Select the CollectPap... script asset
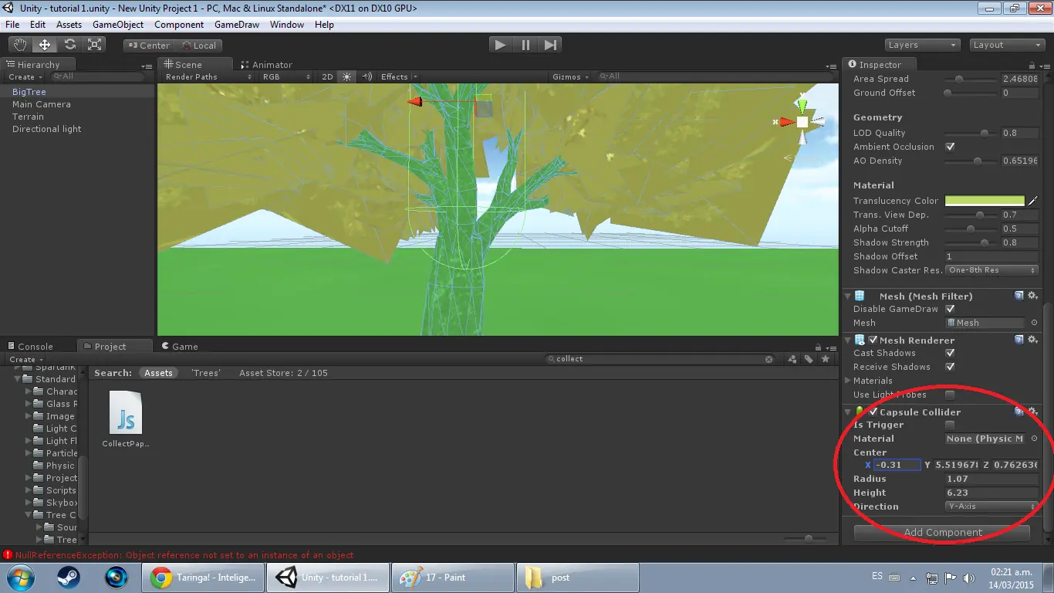 [x=126, y=418]
